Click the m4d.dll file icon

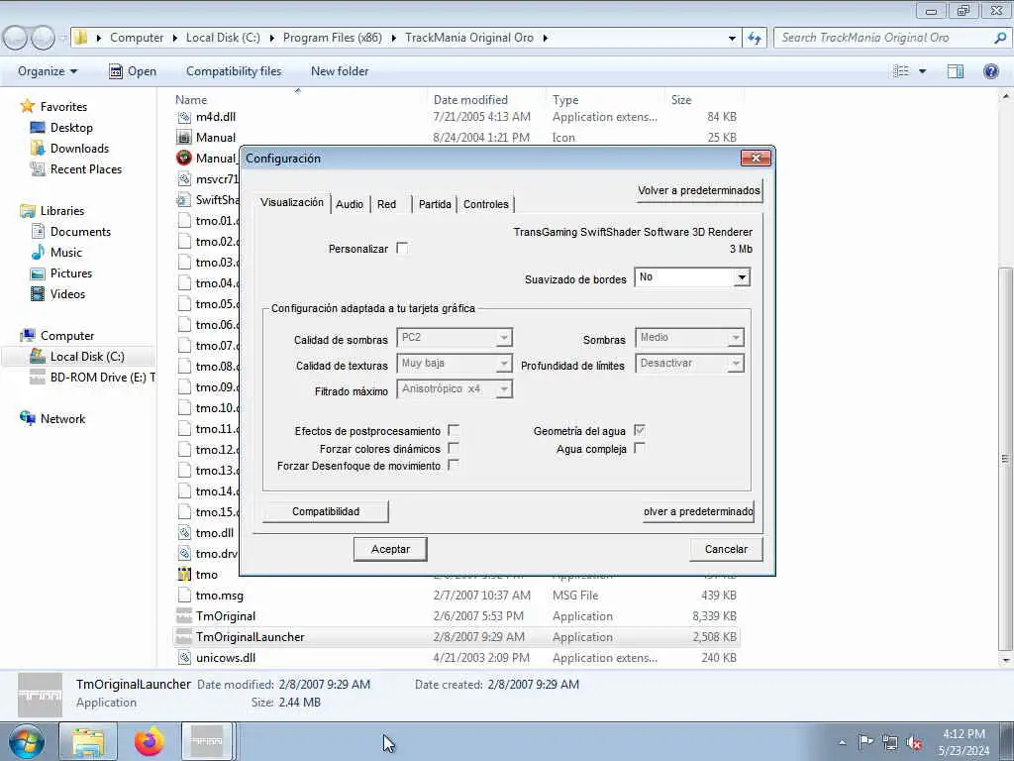point(184,117)
